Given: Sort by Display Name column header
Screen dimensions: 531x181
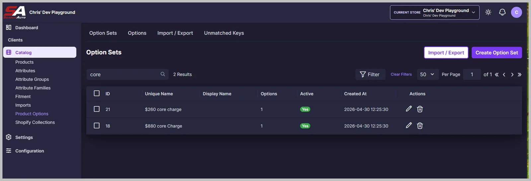Looking at the screenshot, I should click(x=217, y=94).
